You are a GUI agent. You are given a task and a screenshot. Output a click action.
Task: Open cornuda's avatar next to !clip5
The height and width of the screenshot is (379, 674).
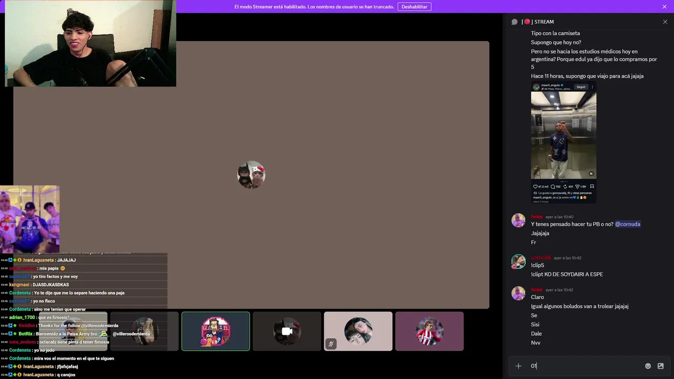tap(519, 261)
